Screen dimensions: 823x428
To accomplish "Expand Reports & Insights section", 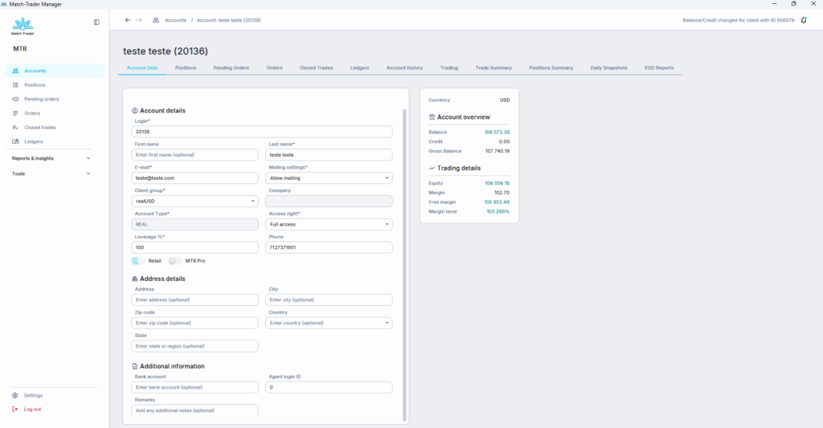I will click(51, 158).
